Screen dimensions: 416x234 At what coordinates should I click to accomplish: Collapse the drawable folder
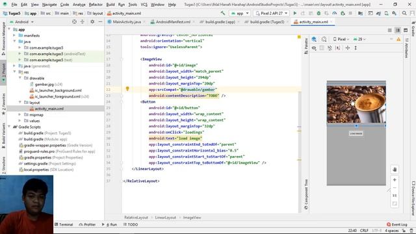[x=20, y=78]
